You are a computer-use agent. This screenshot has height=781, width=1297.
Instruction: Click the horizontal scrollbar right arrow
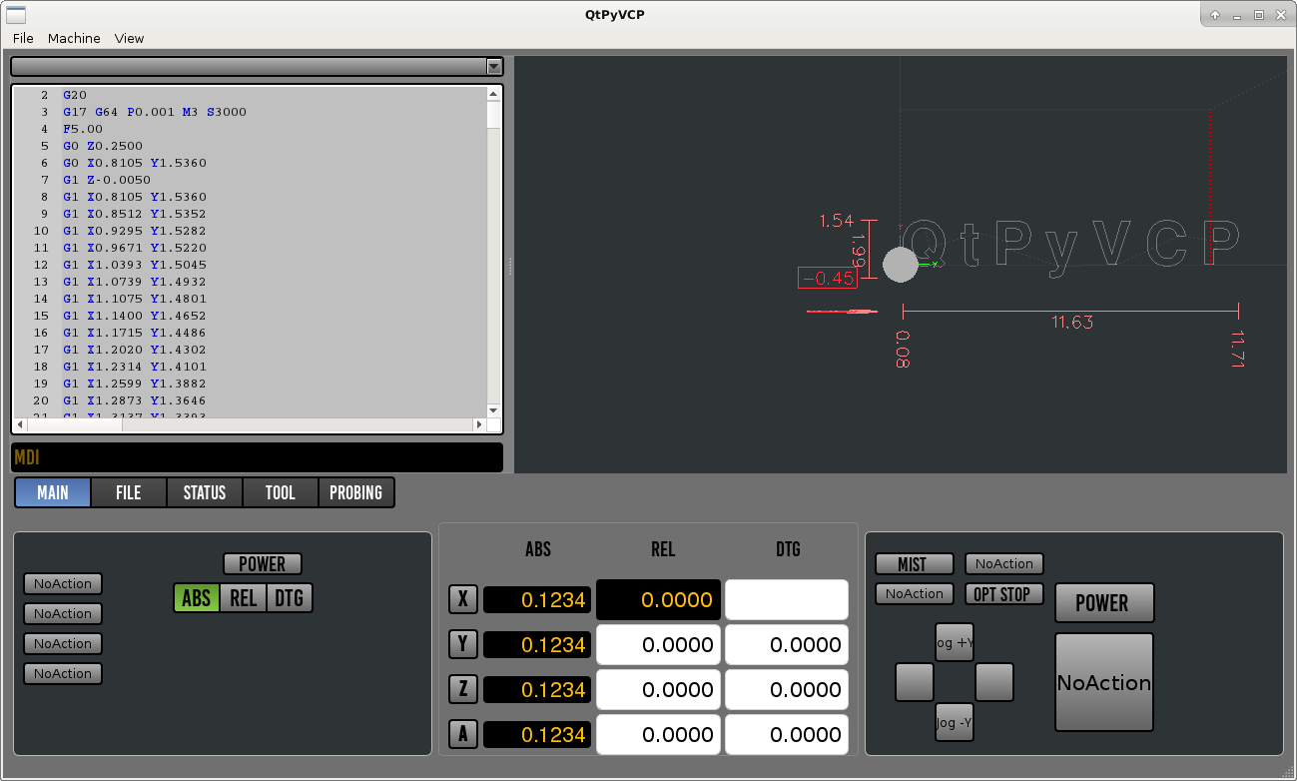tap(479, 424)
